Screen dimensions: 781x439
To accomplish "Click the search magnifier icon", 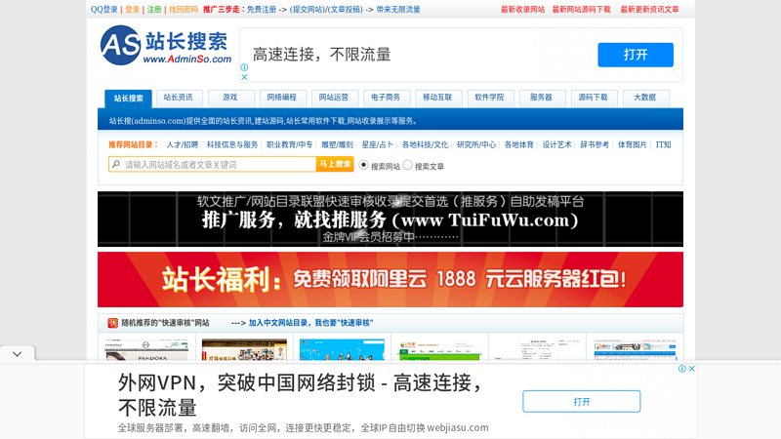I will coord(116,164).
